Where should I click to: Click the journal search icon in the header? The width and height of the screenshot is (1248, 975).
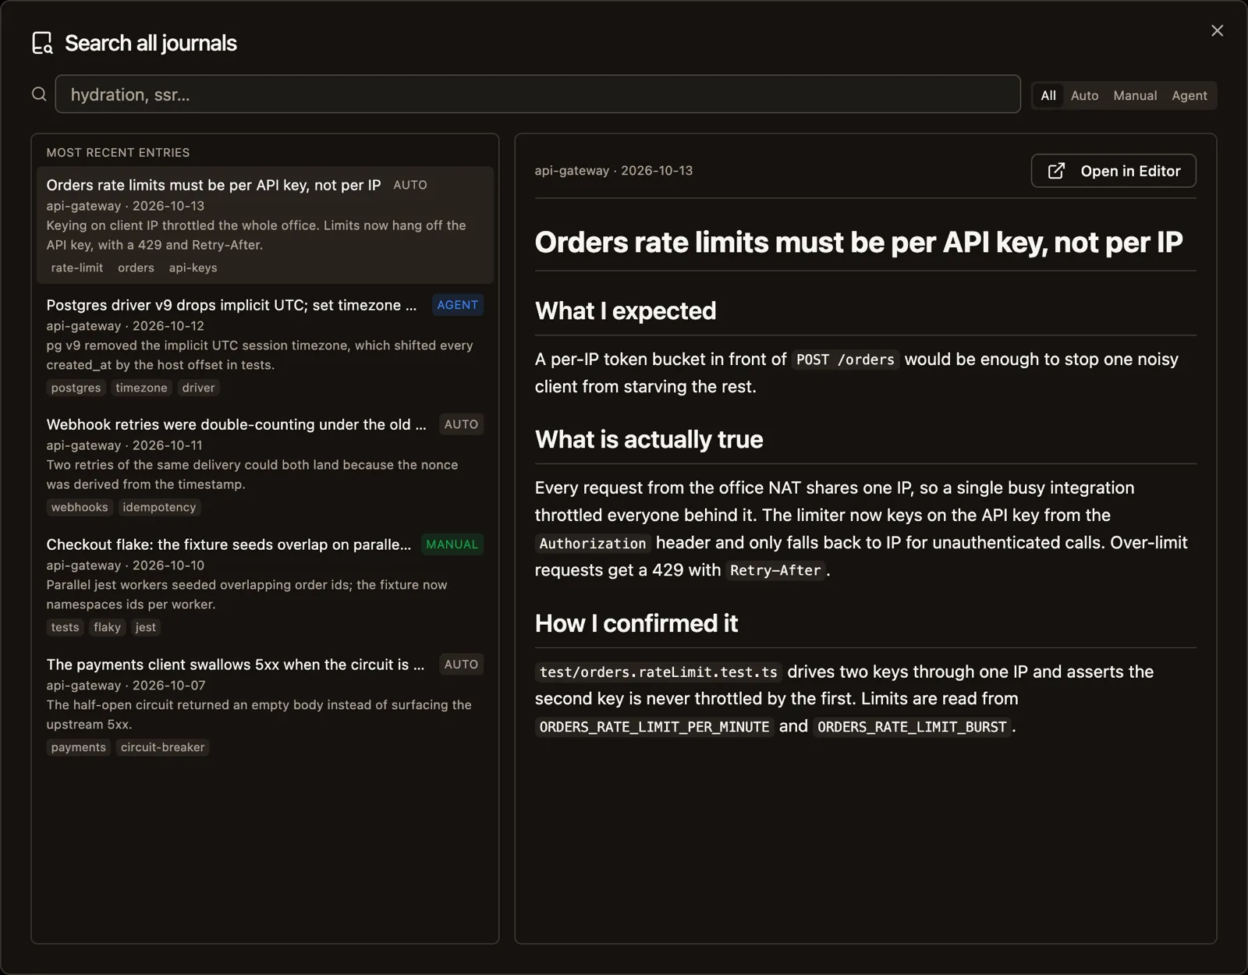(x=42, y=43)
